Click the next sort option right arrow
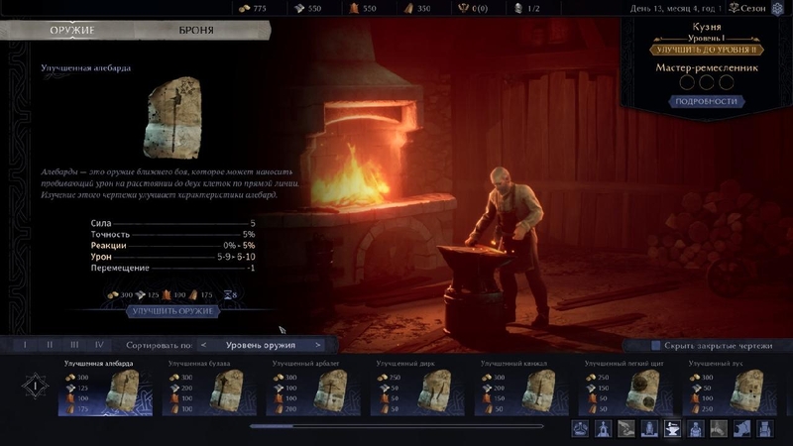The height and width of the screenshot is (446, 793). (317, 345)
